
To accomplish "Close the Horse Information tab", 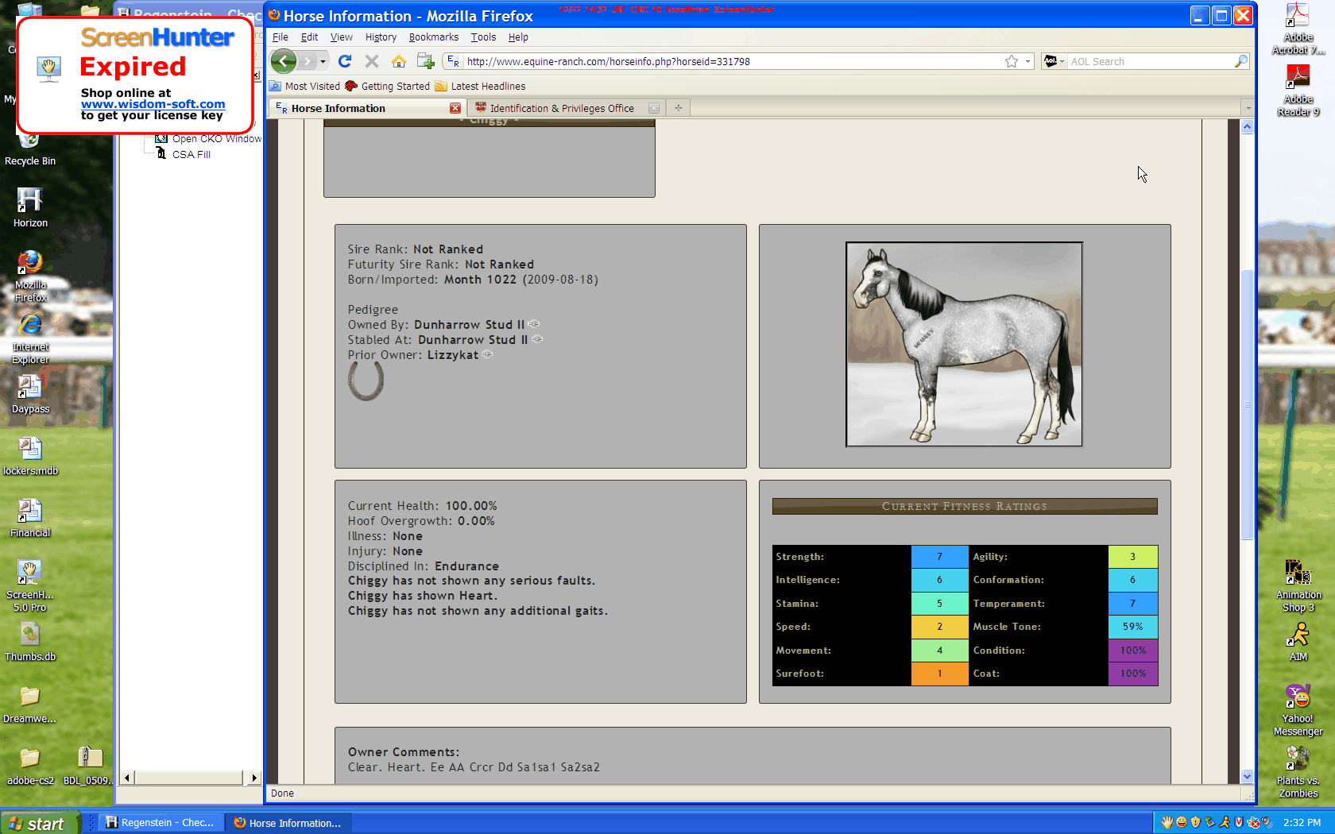I will [x=455, y=108].
